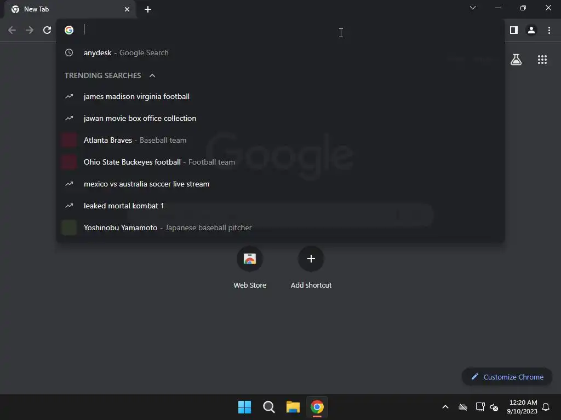The image size is (561, 420).
Task: Click the Yoshinobu Yamamoto thumbnail
Action: tap(69, 227)
